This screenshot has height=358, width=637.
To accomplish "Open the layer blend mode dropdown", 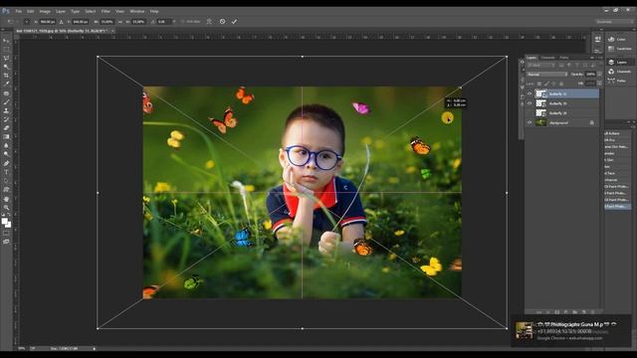I will pyautogui.click(x=547, y=75).
